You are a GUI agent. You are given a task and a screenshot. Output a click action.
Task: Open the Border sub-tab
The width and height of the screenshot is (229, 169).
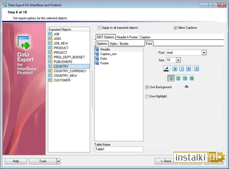tap(124, 44)
